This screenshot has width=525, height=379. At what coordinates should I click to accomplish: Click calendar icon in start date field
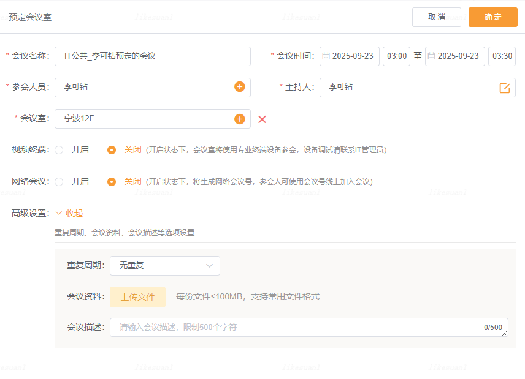pos(325,56)
